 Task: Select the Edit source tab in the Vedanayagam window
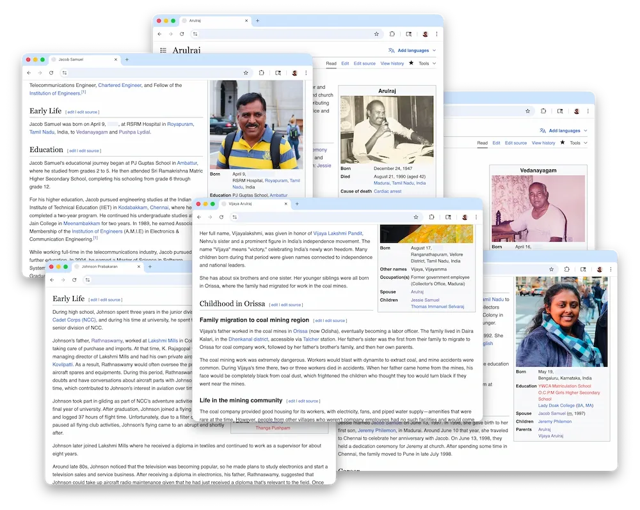pyautogui.click(x=515, y=143)
